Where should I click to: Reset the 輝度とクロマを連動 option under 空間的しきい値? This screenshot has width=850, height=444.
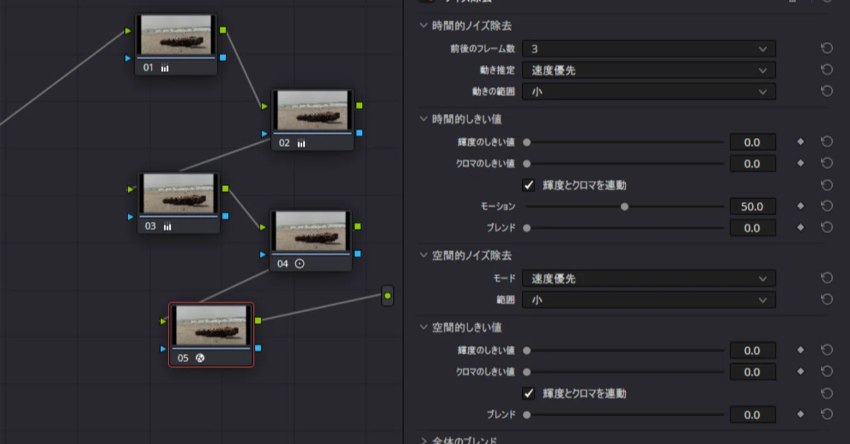click(827, 393)
